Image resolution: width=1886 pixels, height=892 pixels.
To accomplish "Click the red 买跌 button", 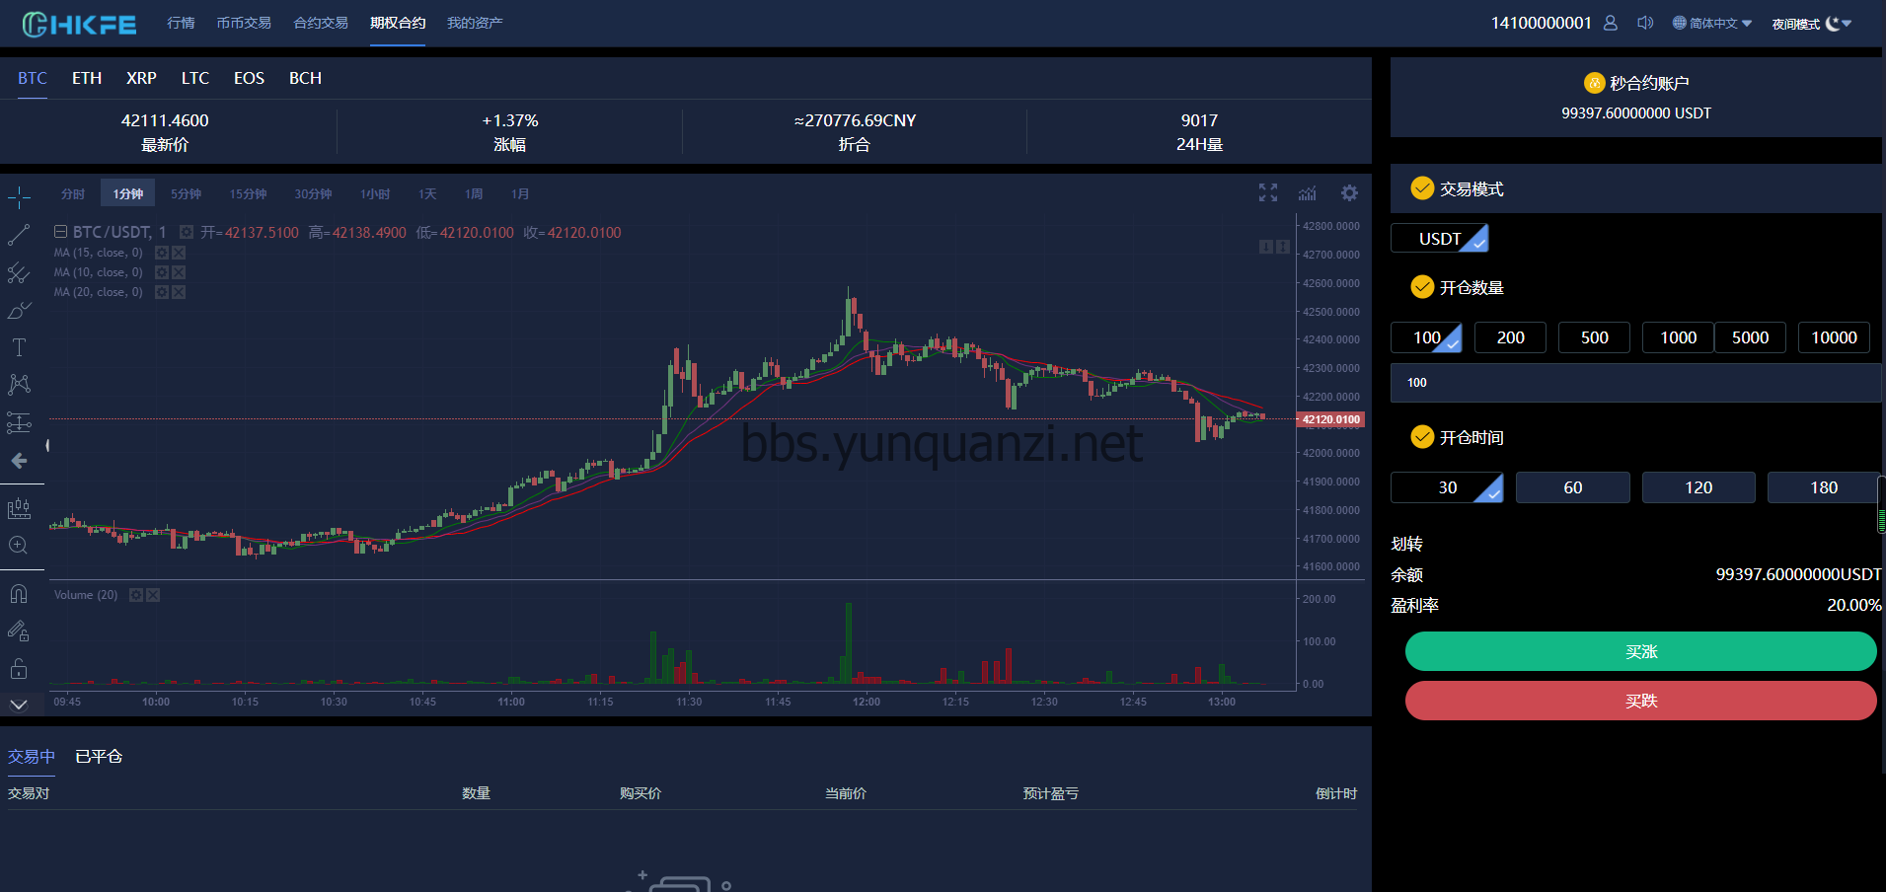I will pyautogui.click(x=1640, y=701).
